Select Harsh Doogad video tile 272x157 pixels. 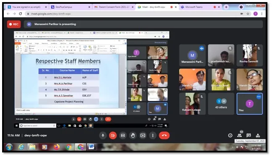[x=249, y=80]
